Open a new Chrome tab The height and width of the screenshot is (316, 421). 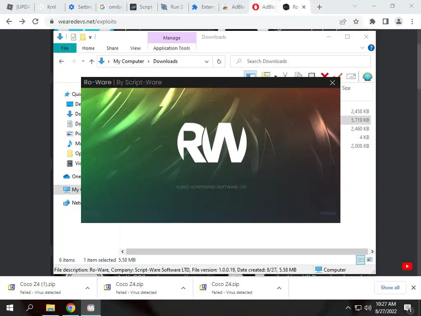[319, 7]
